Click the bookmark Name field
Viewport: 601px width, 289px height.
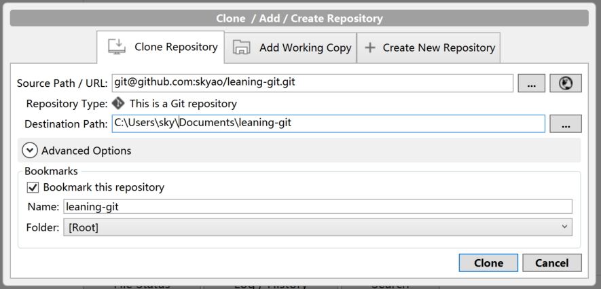(x=318, y=206)
